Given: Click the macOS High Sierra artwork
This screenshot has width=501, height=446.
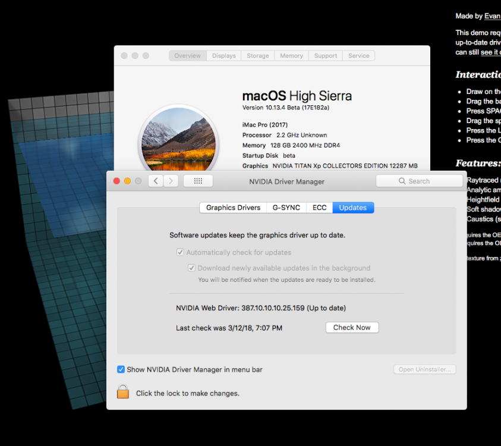Looking at the screenshot, I should (x=179, y=139).
